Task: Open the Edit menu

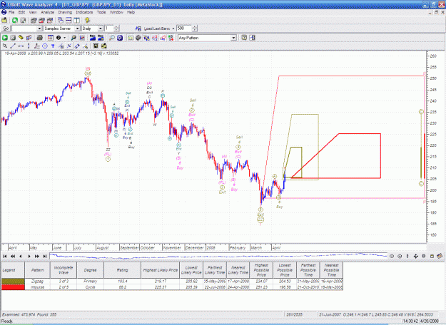Action: point(21,12)
